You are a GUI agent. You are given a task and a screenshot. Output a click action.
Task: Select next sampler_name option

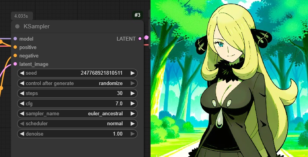click(x=133, y=114)
